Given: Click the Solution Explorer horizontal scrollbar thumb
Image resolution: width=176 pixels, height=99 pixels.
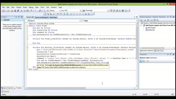Looking at the screenshot, I should [153, 48].
